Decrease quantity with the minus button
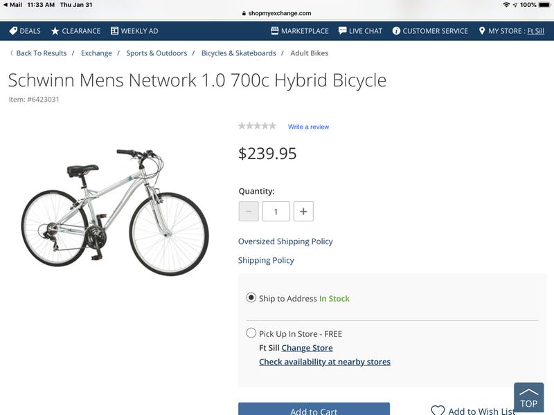554x415 pixels. pyautogui.click(x=249, y=212)
